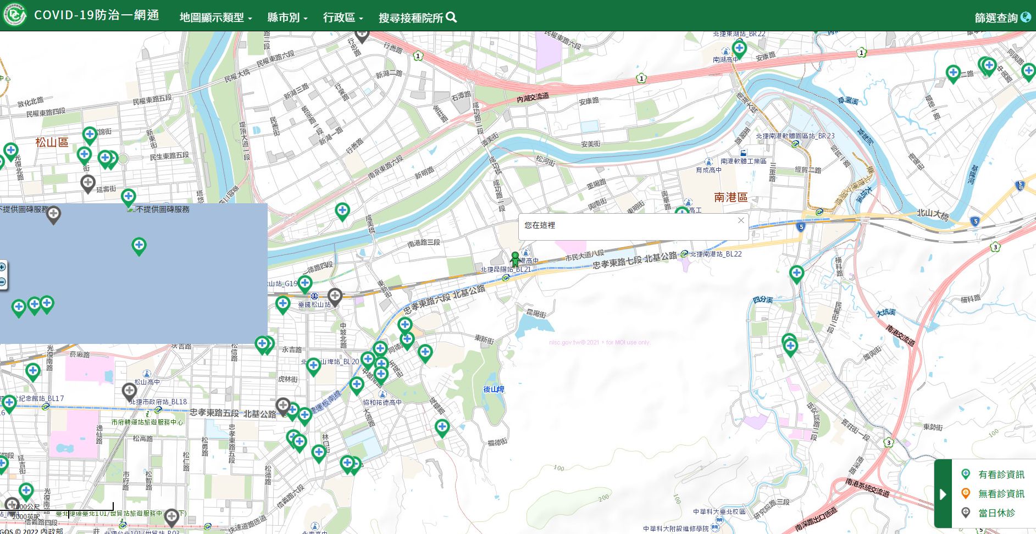Click the green you-are-here person marker
The width and height of the screenshot is (1036, 534).
515,259
